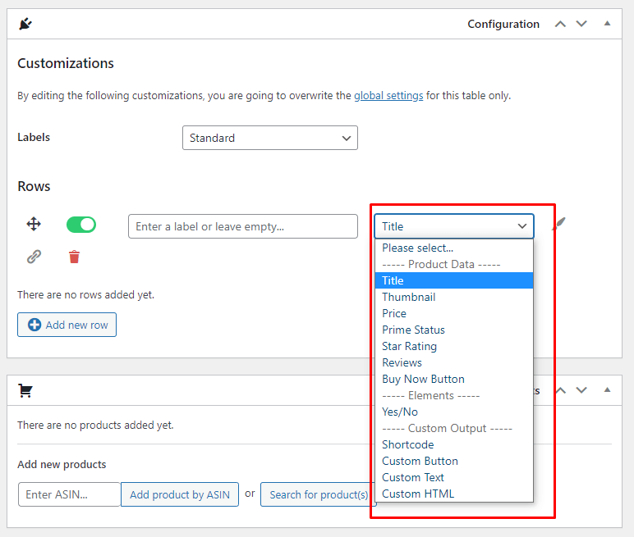Viewport: 634px width, 537px height.
Task: Open the global settings link
Action: 388,96
